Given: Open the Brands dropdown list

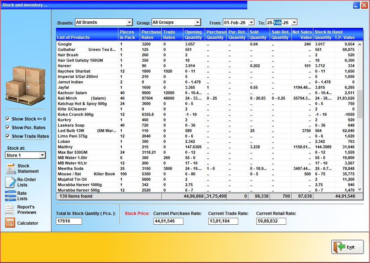Looking at the screenshot, I should click(129, 22).
